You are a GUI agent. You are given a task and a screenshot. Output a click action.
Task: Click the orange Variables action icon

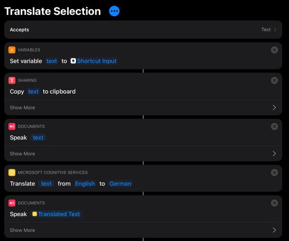point(12,50)
